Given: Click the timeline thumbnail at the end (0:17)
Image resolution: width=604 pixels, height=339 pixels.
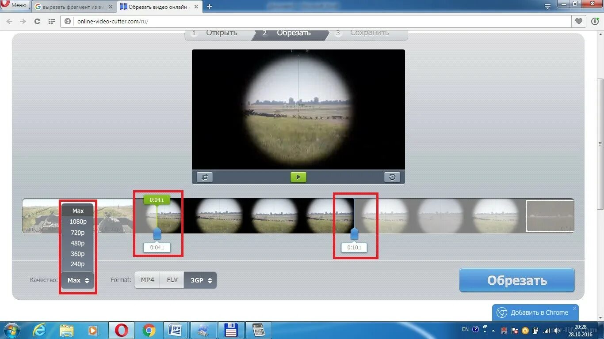Looking at the screenshot, I should click(550, 216).
